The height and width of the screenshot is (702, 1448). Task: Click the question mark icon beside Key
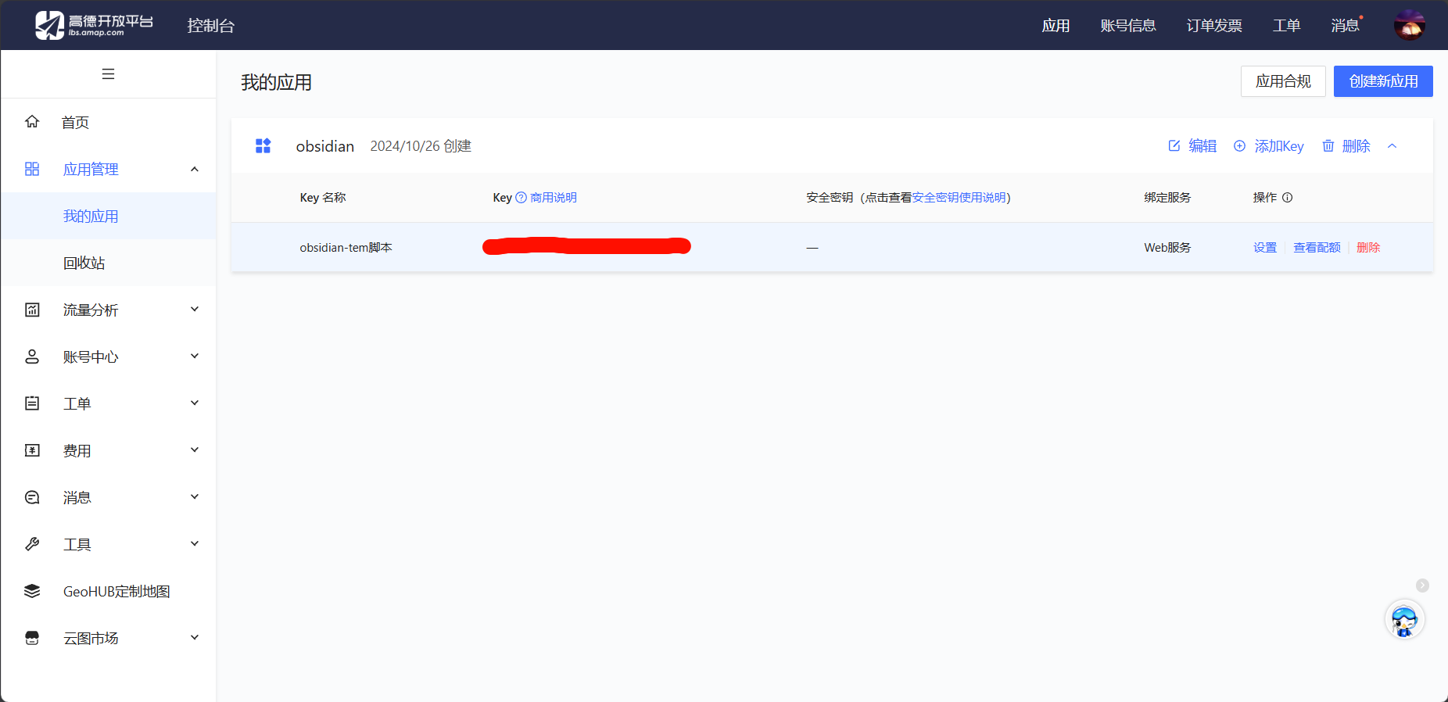tap(521, 198)
